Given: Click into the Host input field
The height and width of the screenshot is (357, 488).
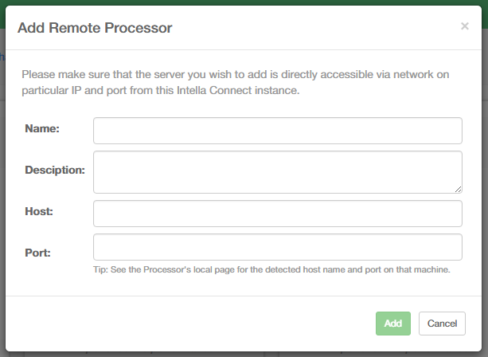Looking at the screenshot, I should pyautogui.click(x=277, y=214).
